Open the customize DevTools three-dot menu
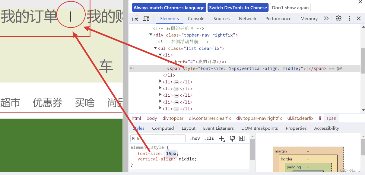365x175 pixels. pos(349,18)
